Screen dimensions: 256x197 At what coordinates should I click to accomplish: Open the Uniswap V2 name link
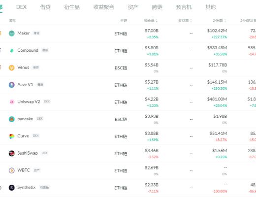(x=29, y=101)
